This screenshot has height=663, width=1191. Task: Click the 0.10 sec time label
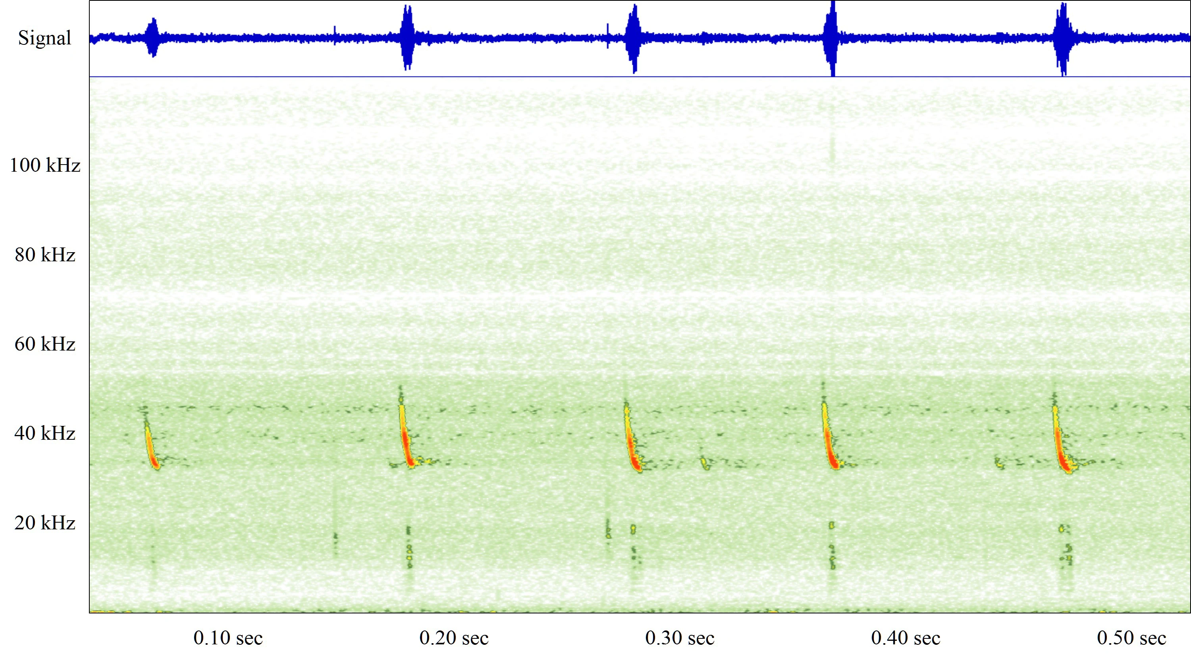(x=228, y=638)
